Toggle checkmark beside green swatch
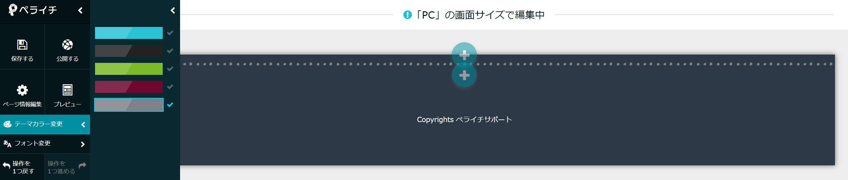Image resolution: width=848 pixels, height=180 pixels. (x=170, y=69)
